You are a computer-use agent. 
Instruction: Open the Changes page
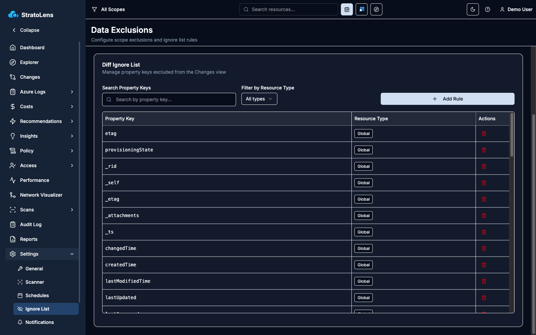[x=42, y=77]
